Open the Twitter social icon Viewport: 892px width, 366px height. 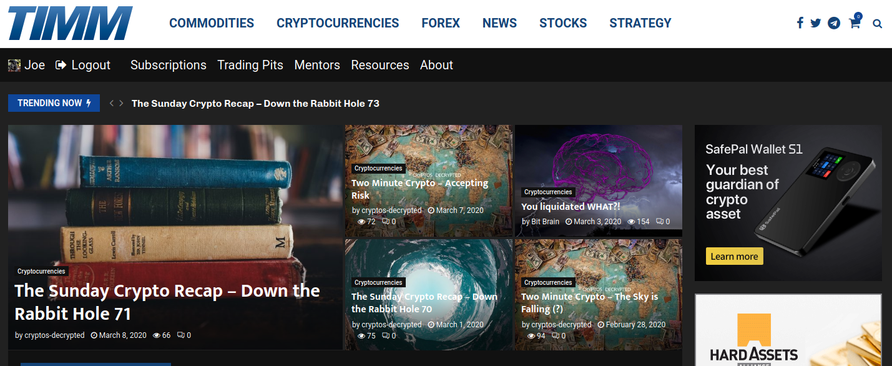[816, 22]
